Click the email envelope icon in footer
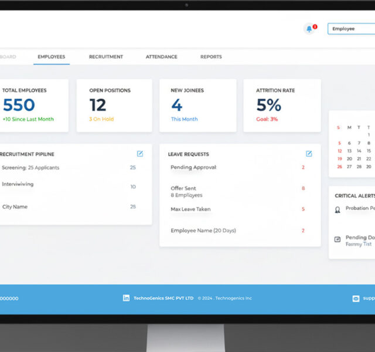The height and width of the screenshot is (352, 375). point(356,299)
